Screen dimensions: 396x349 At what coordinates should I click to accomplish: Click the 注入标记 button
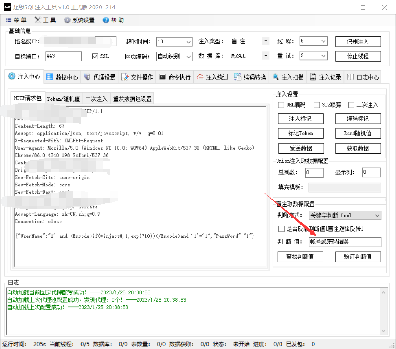click(300, 119)
